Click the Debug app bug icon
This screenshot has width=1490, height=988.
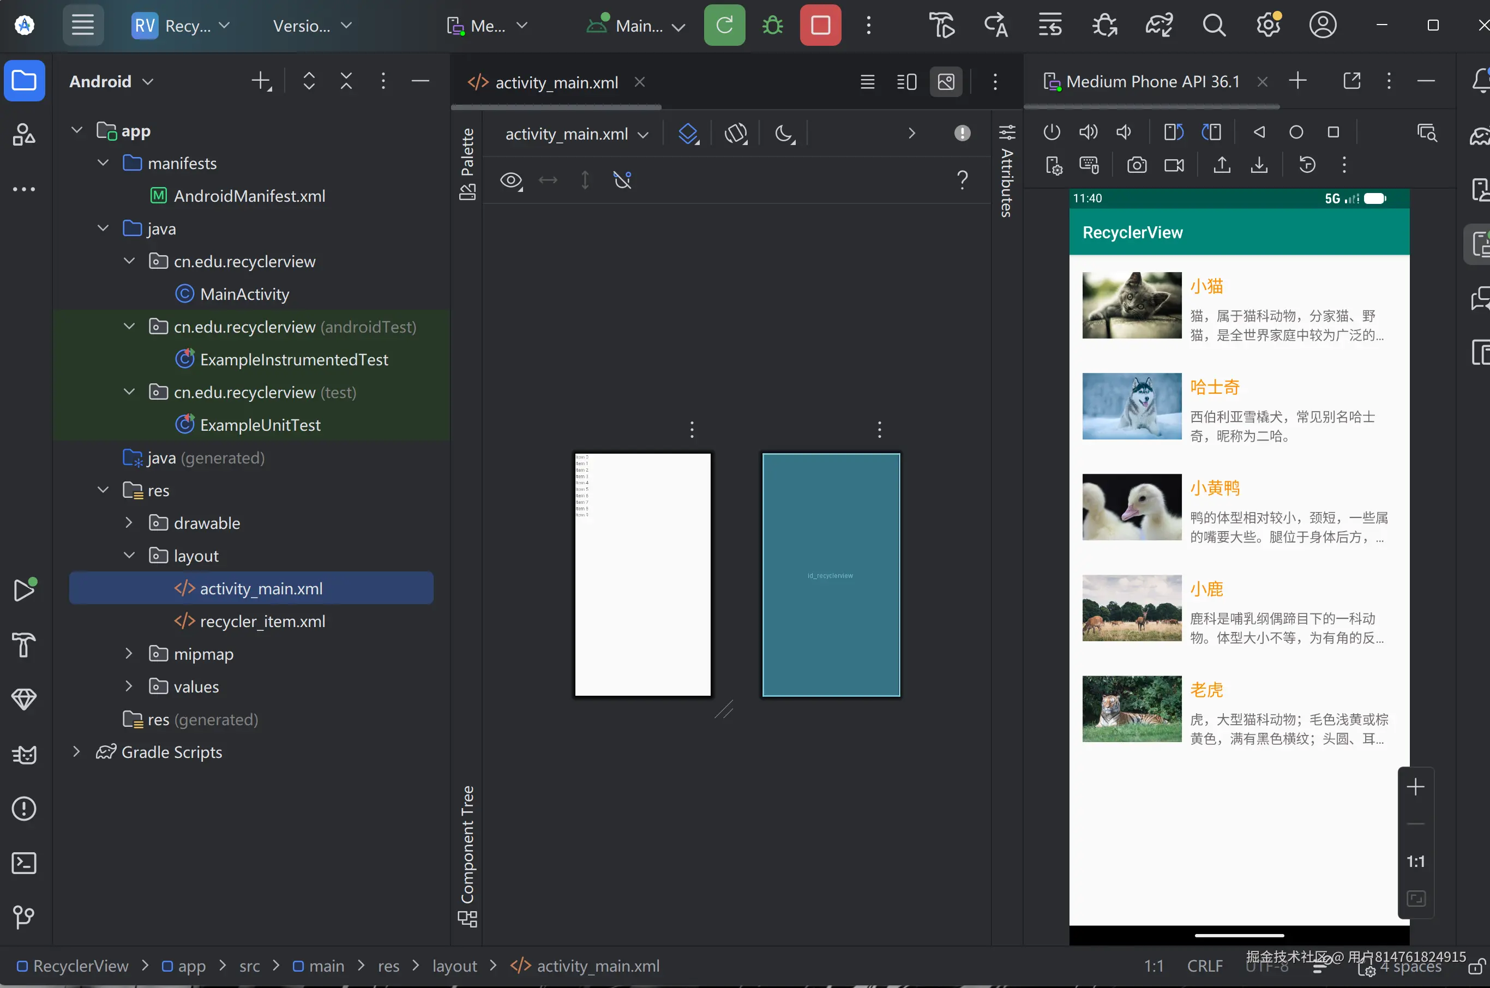pyautogui.click(x=772, y=25)
